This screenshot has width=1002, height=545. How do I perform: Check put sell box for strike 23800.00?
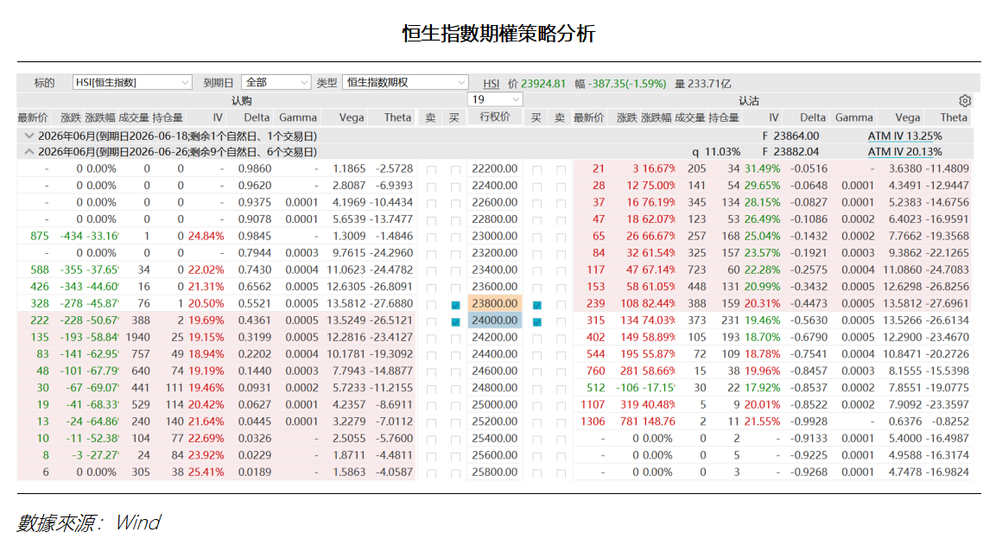tap(561, 305)
